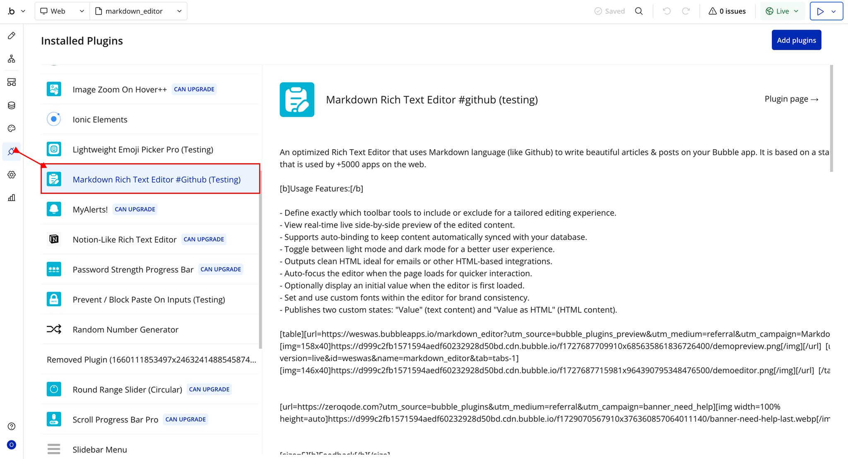Image resolution: width=848 pixels, height=459 pixels.
Task: Open the markdown_editor page dropdown
Action: (x=139, y=11)
